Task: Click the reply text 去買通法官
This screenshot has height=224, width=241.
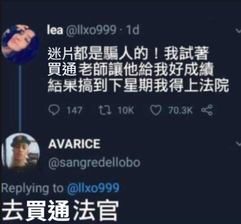Action: point(60,210)
